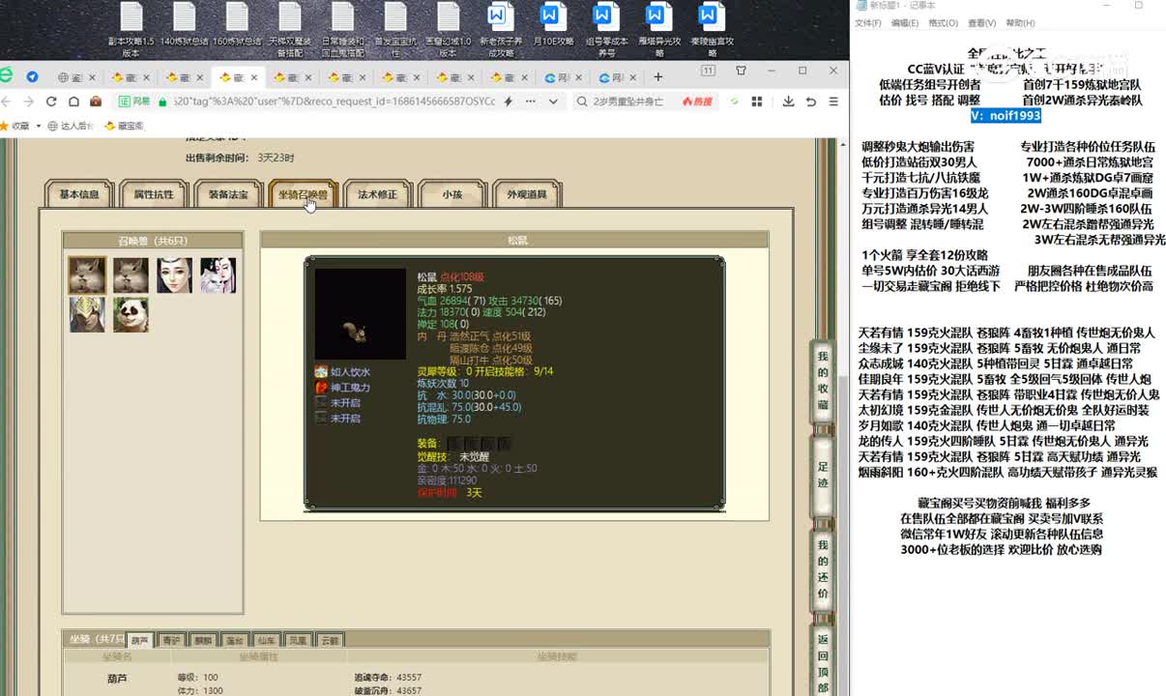Image resolution: width=1166 pixels, height=696 pixels.
Task: Switch to the 基本信息 tab
Action: (x=79, y=194)
